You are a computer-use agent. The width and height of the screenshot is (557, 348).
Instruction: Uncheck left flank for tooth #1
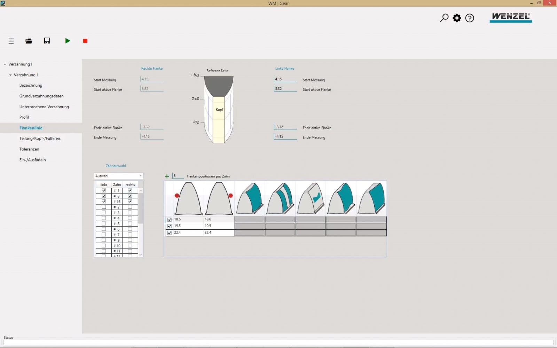(104, 190)
